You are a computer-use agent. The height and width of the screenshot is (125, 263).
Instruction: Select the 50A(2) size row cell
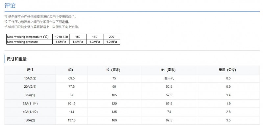tap(30, 120)
